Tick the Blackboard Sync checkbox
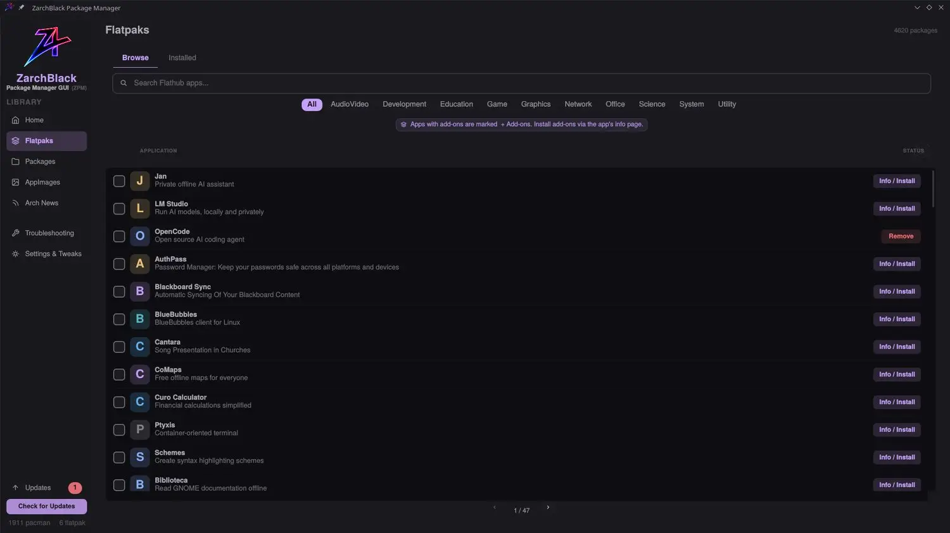This screenshot has width=950, height=533. point(119,291)
